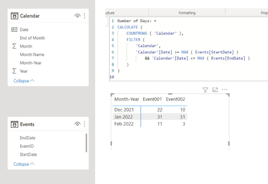
Task: Click value 3 for Feb 2022 Event002
Action: [184, 124]
